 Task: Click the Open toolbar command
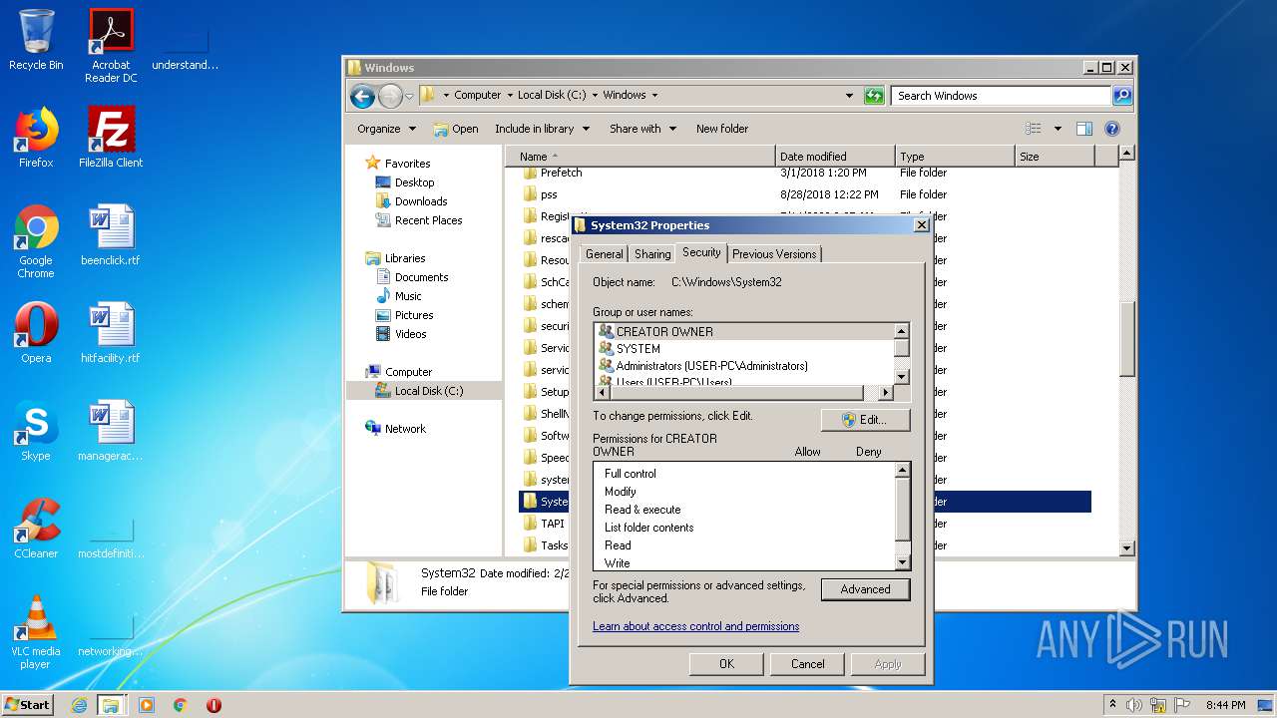pos(456,129)
